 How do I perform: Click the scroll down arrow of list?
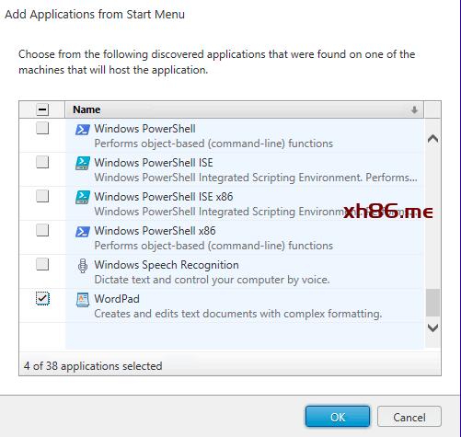[x=432, y=328]
